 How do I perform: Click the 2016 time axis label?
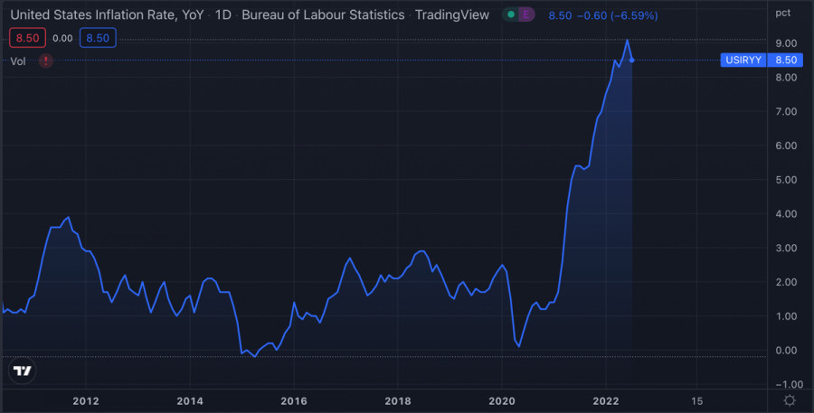pyautogui.click(x=294, y=401)
